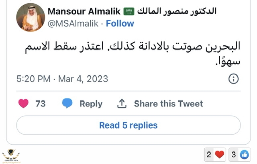This screenshot has height=164, width=257.
Task: Click the thumbs-up reaction count 3
Action: tap(234, 154)
